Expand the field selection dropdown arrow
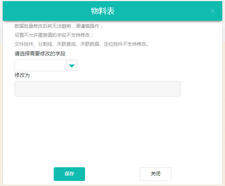Image resolution: width=225 pixels, height=186 pixels. tap(71, 65)
